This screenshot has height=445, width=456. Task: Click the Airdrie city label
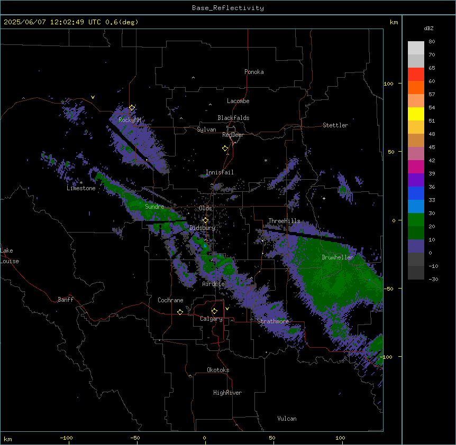(x=213, y=284)
